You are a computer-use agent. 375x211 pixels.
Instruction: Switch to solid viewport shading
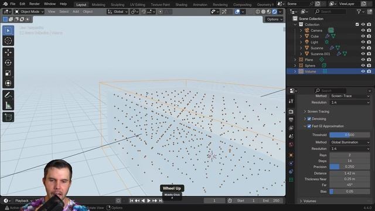(263, 12)
